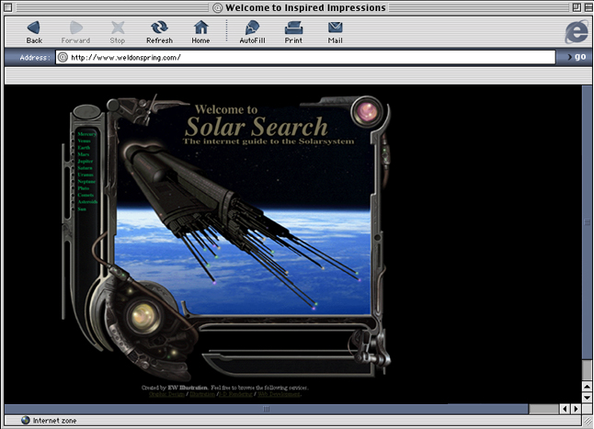594x429 pixels.
Task: Click the Sun link in planet list
Action: pyautogui.click(x=83, y=209)
